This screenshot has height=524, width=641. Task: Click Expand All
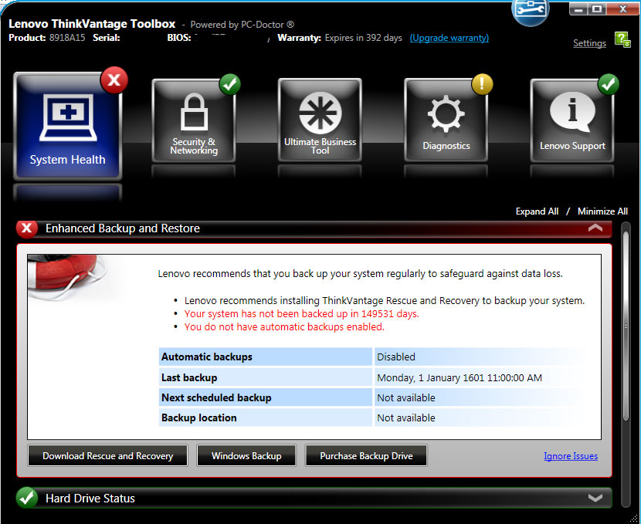pyautogui.click(x=537, y=211)
